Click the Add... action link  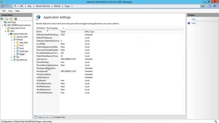click(x=194, y=19)
